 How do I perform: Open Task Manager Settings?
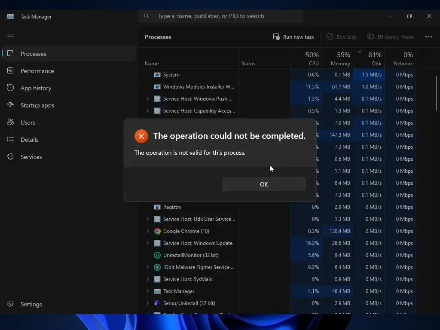(31, 304)
